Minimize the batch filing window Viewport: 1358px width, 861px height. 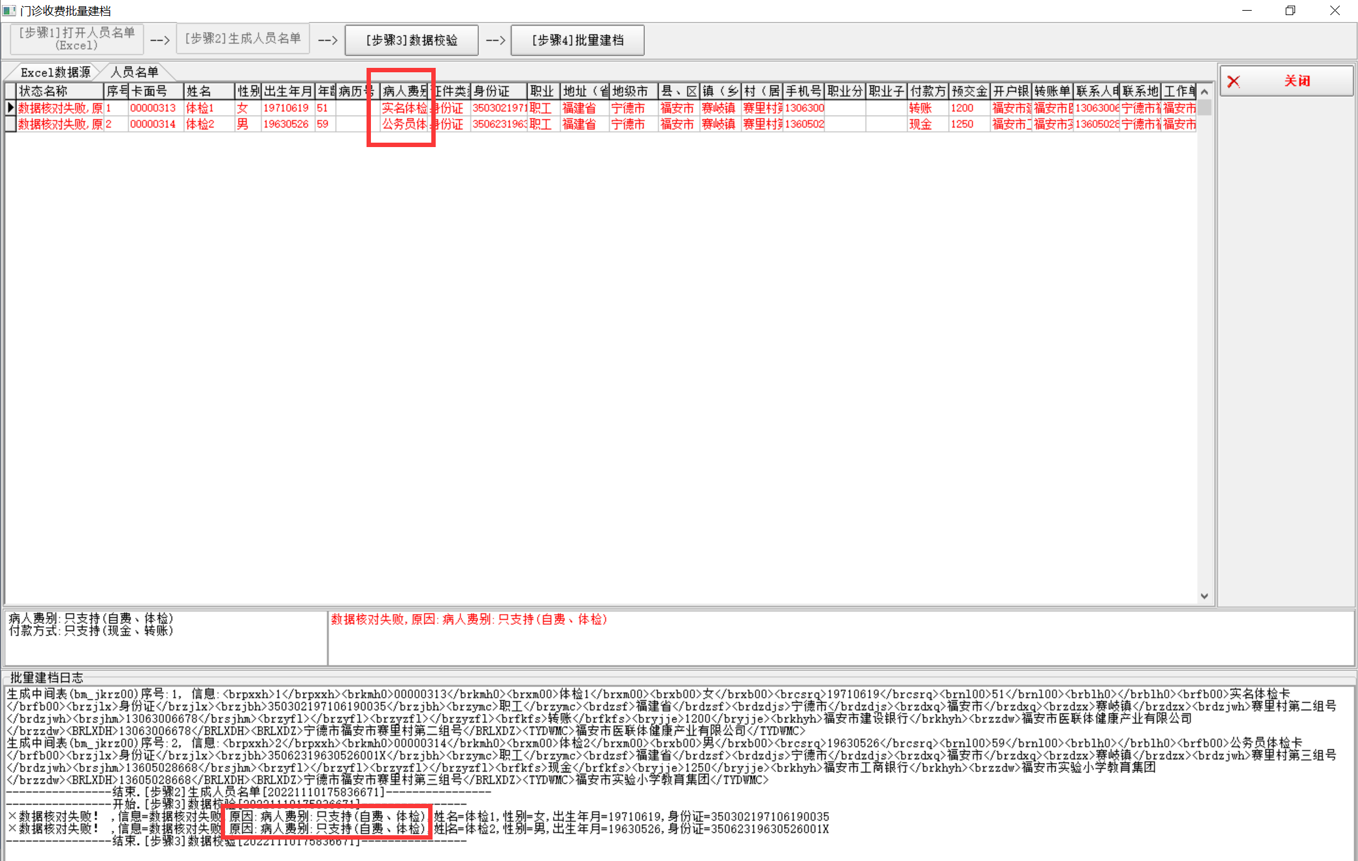[x=1247, y=11]
